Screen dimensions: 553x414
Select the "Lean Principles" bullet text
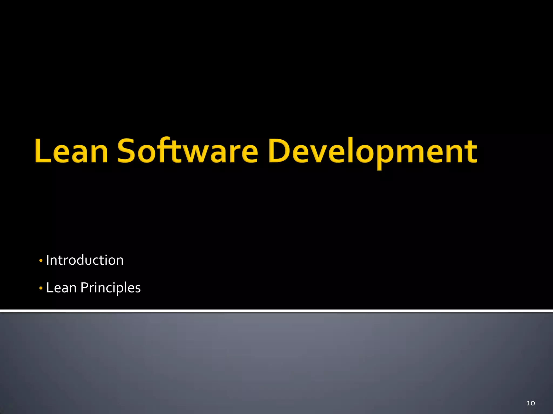[x=93, y=288]
